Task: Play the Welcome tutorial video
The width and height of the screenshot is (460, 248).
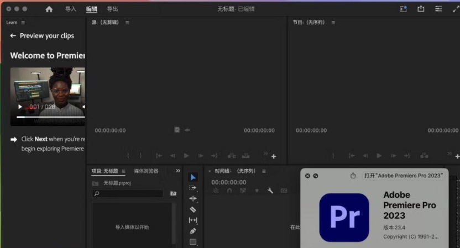Action: 20,107
